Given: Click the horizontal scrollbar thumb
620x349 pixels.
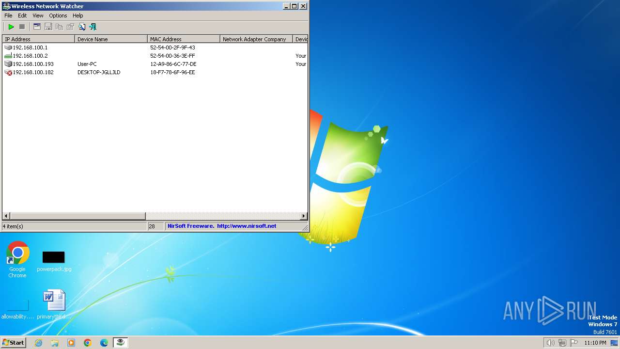Looking at the screenshot, I should click(x=77, y=216).
